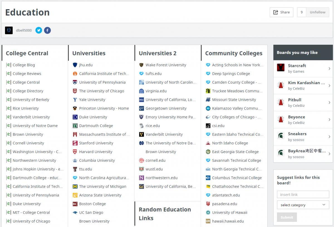Click the Georgetown 'GU' favicon
Screen dimensions: 334x227
tap(141, 108)
